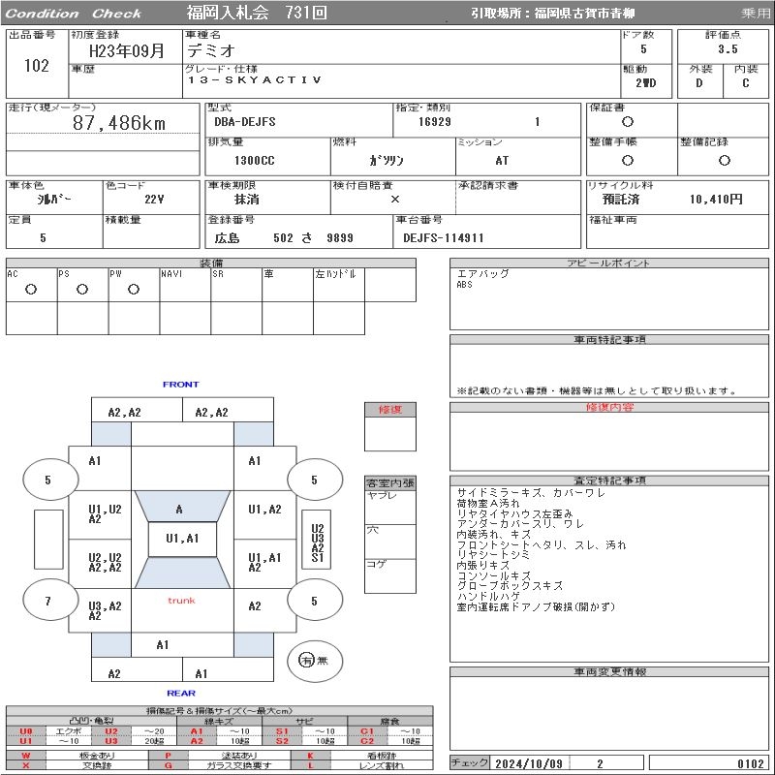Click the windshield cell marked A
775x775 pixels.
182,506
